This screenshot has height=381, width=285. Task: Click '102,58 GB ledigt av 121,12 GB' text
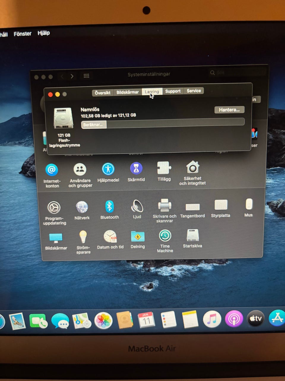108,115
